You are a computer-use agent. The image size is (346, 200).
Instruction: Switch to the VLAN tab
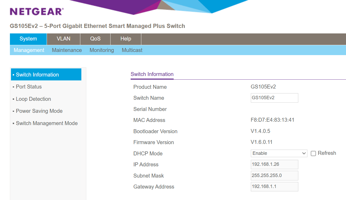pos(64,39)
